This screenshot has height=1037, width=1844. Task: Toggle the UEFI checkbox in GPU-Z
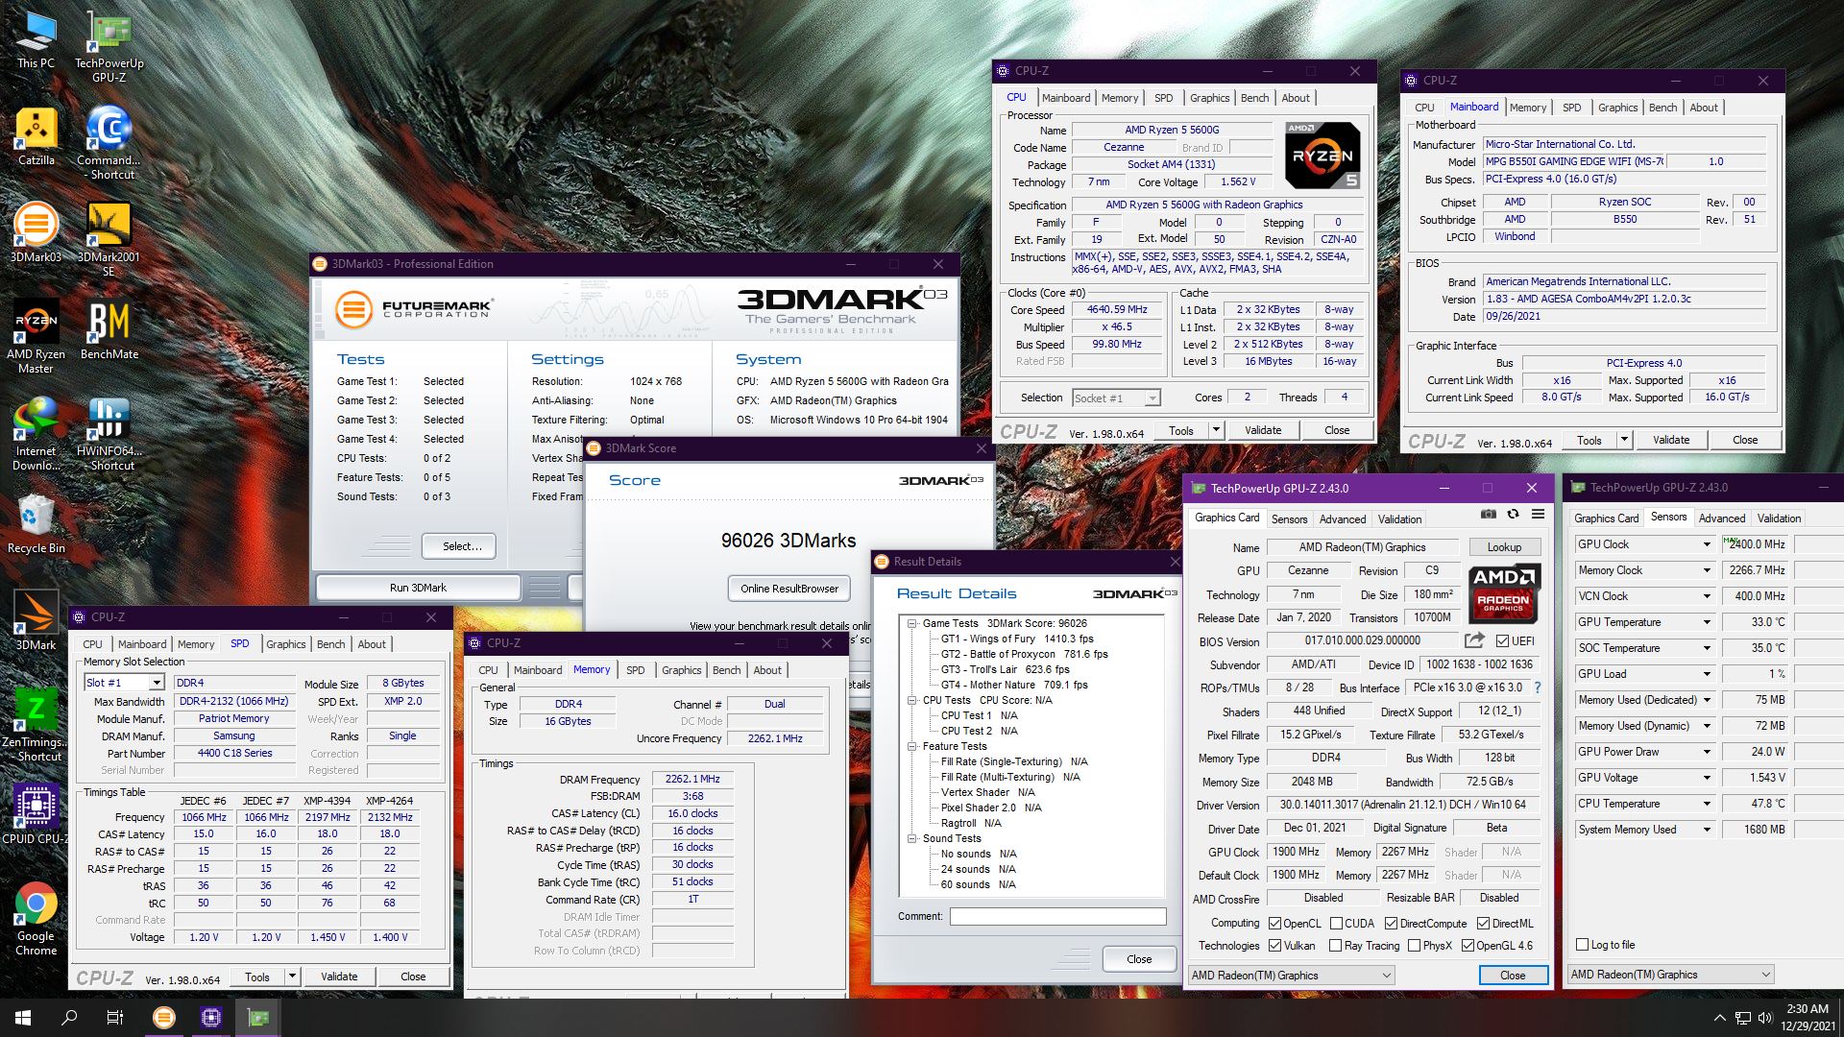1502,641
